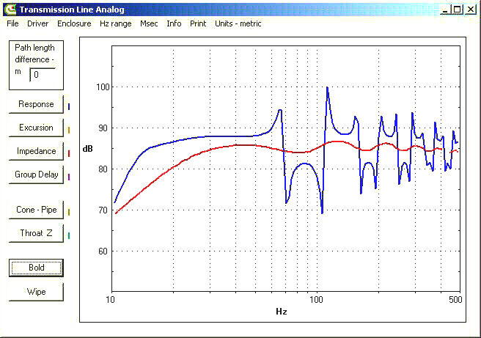Minimize the Transmission Line Analog window
Screen dimensions: 481x338
pyautogui.click(x=445, y=10)
